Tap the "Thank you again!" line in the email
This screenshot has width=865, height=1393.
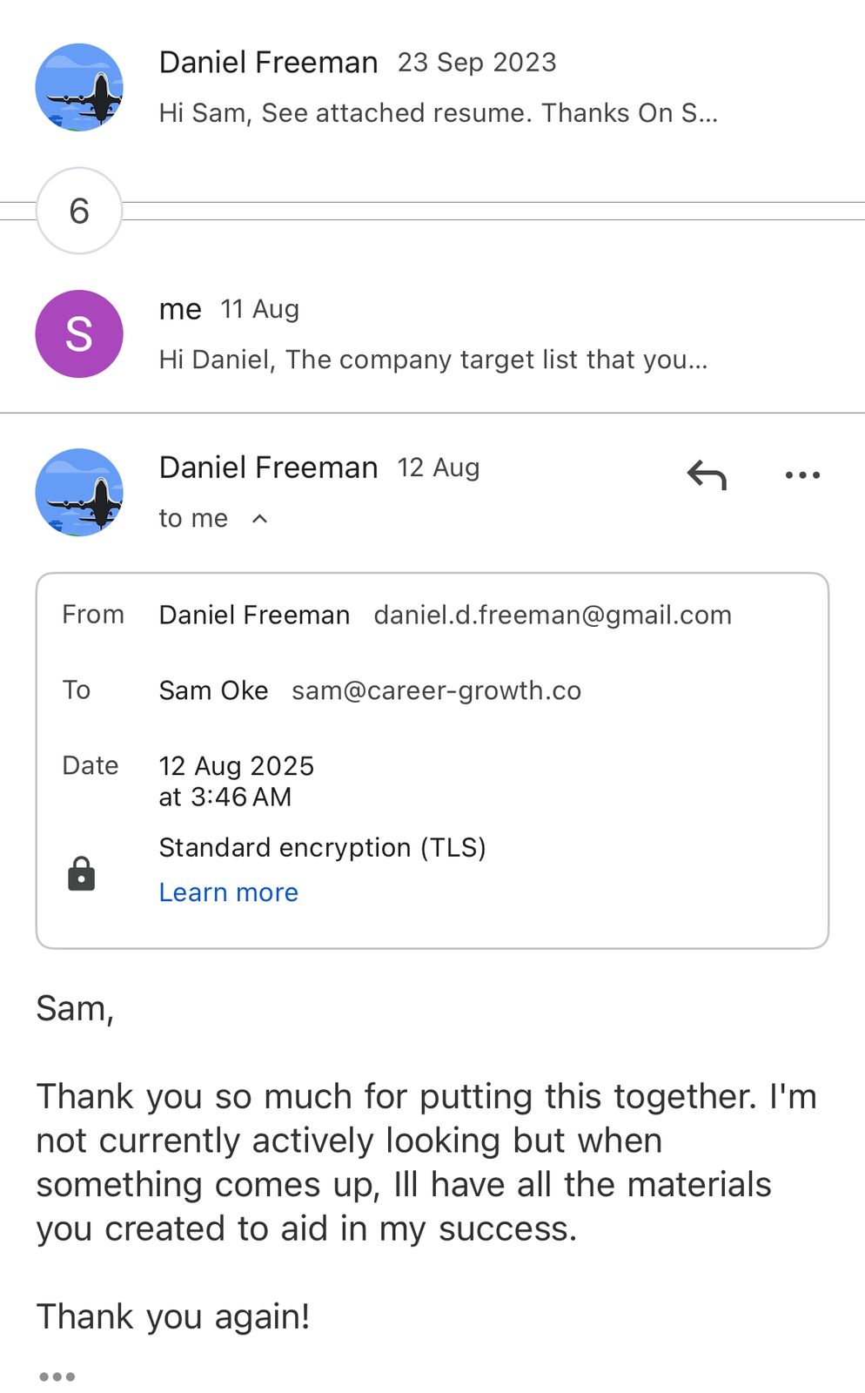click(x=173, y=1316)
